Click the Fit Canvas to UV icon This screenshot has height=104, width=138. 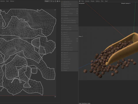click(x=62, y=30)
